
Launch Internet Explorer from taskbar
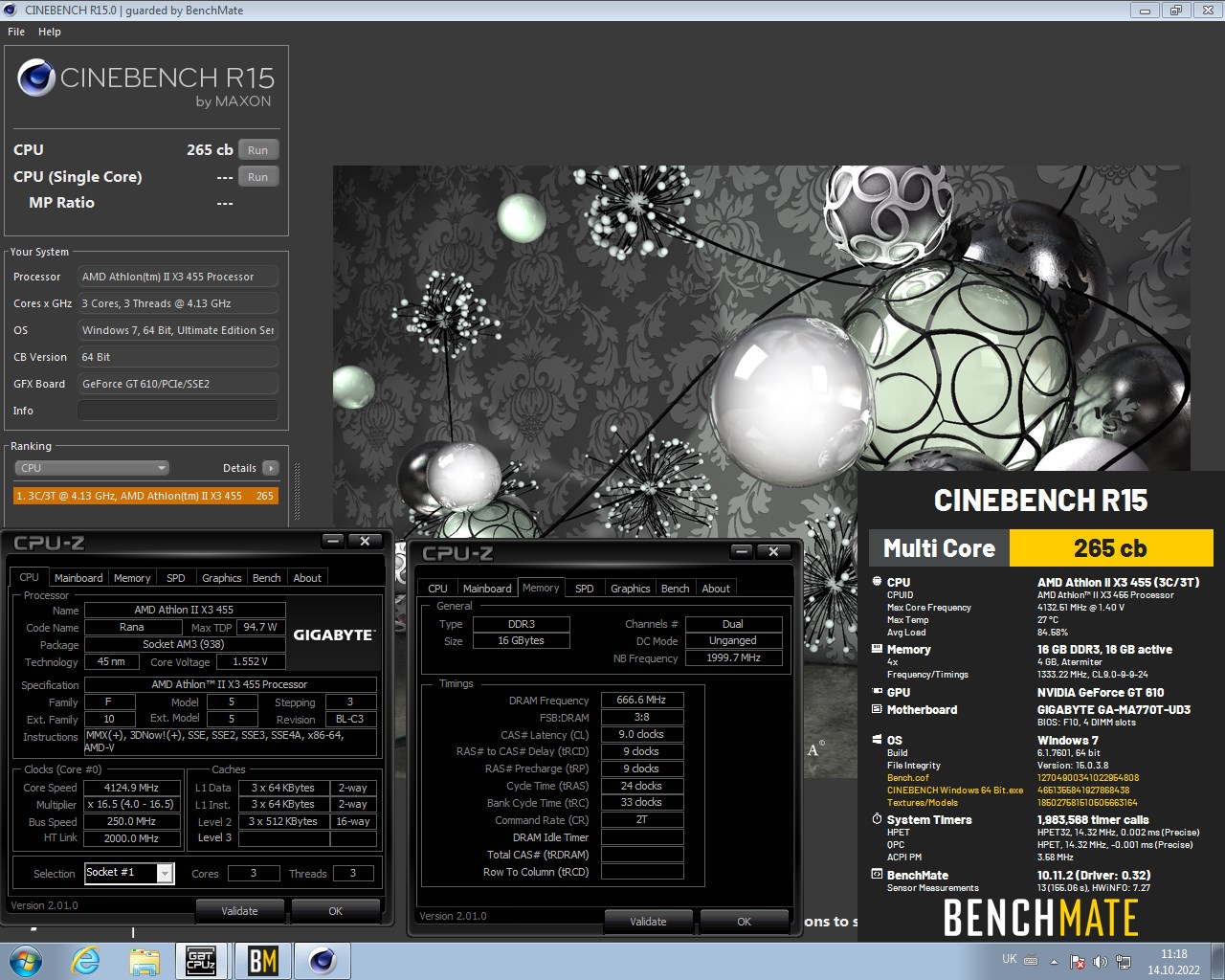[86, 961]
